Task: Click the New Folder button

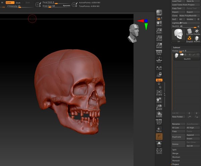Action: coord(179,117)
